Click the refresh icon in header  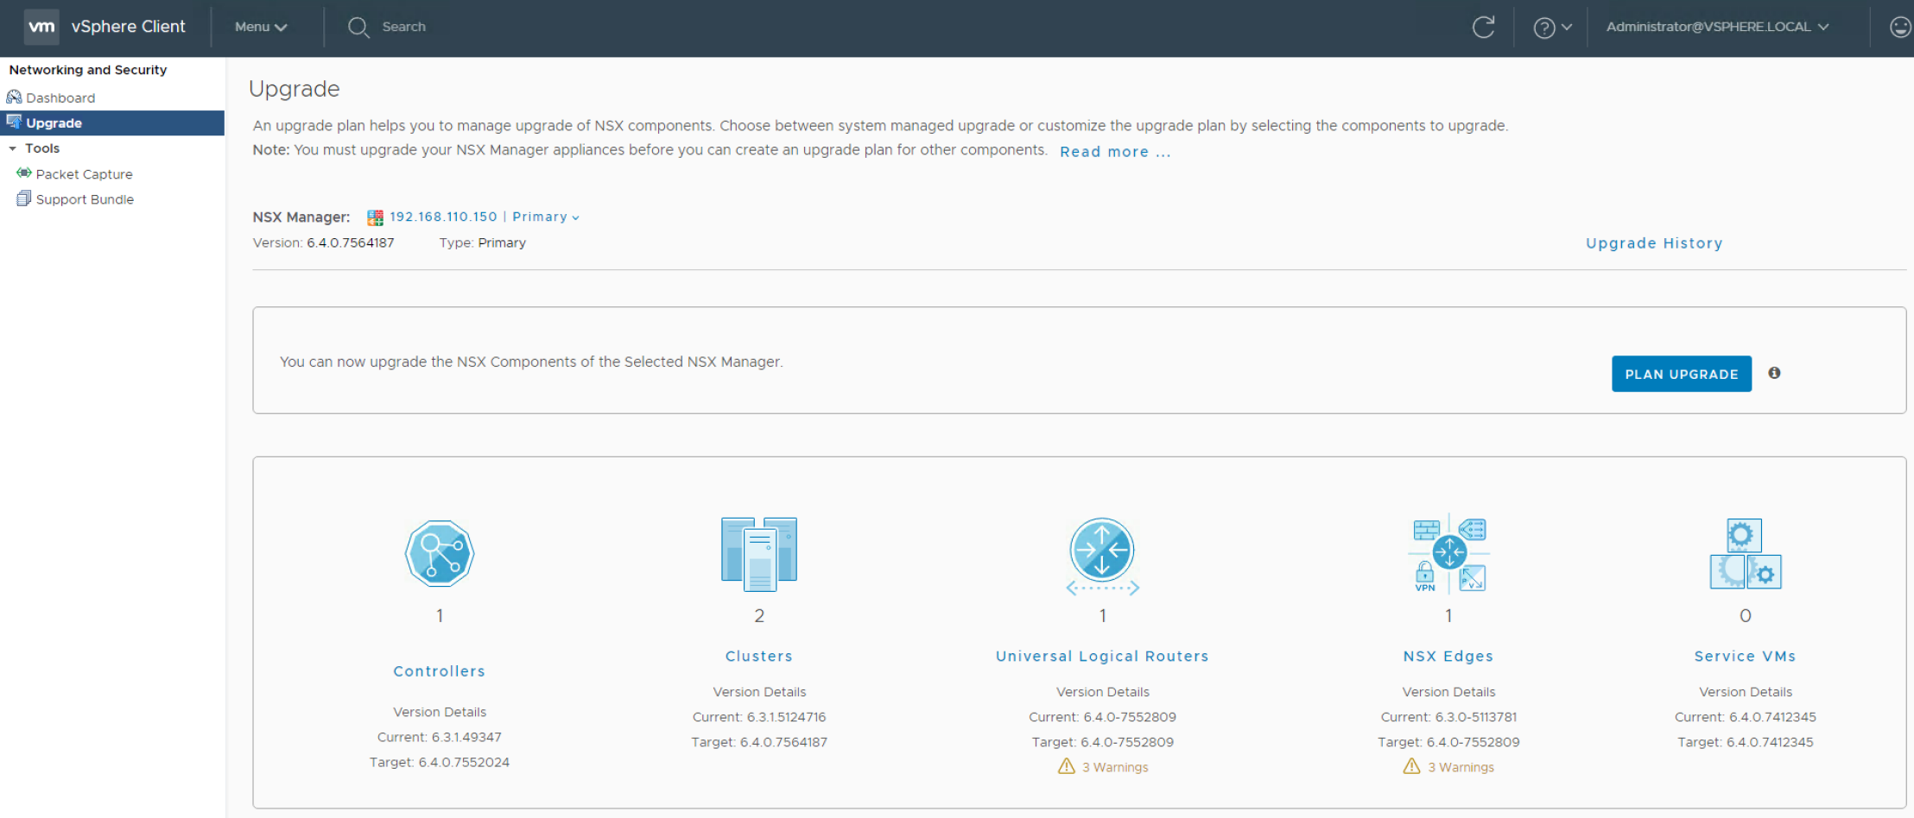pyautogui.click(x=1483, y=28)
